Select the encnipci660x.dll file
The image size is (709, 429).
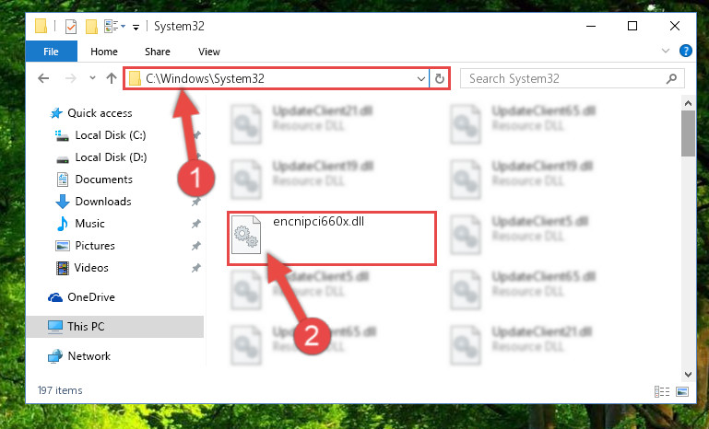pyautogui.click(x=331, y=238)
